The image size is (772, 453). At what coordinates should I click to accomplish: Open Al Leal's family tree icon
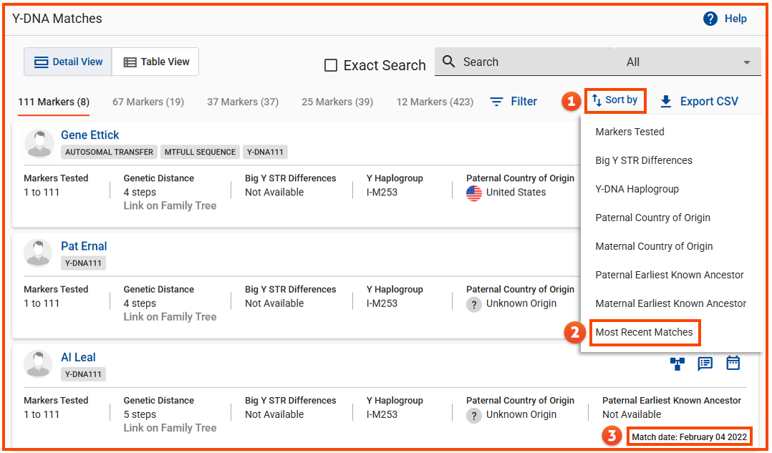click(676, 364)
